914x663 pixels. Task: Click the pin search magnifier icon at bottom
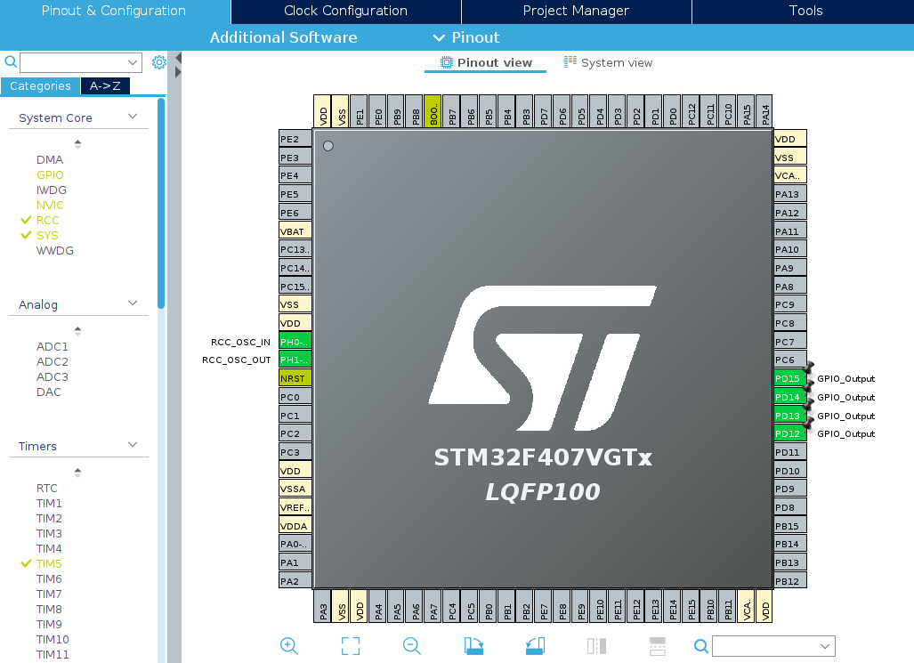(x=701, y=646)
